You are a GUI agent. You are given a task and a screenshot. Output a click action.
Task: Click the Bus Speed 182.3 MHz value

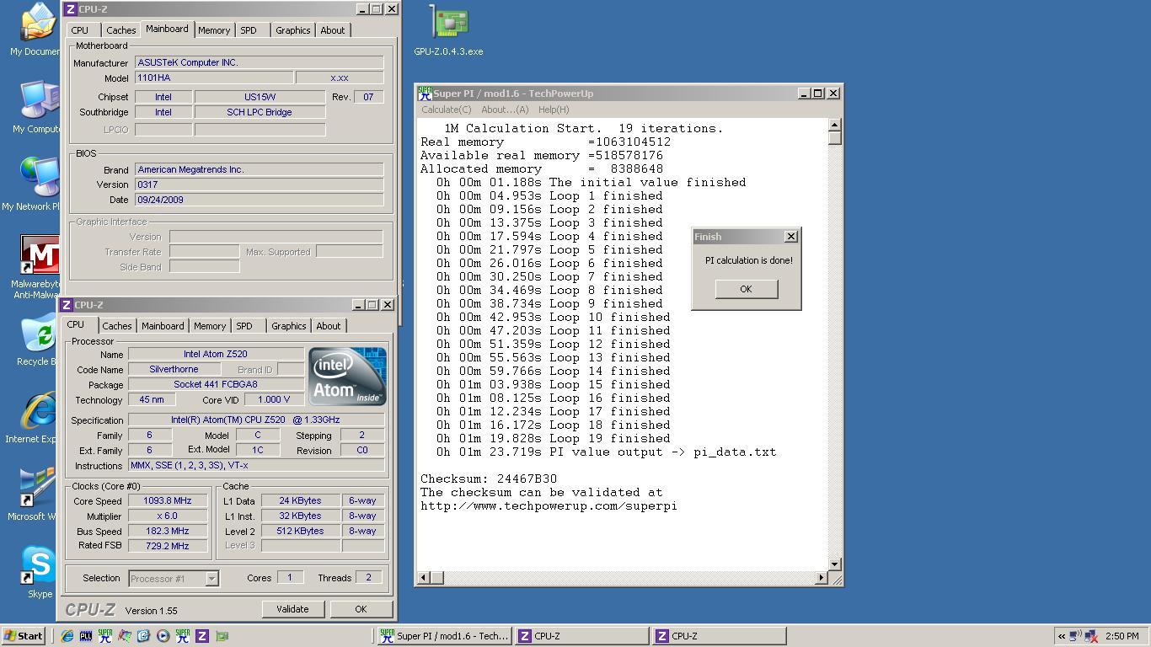click(167, 531)
